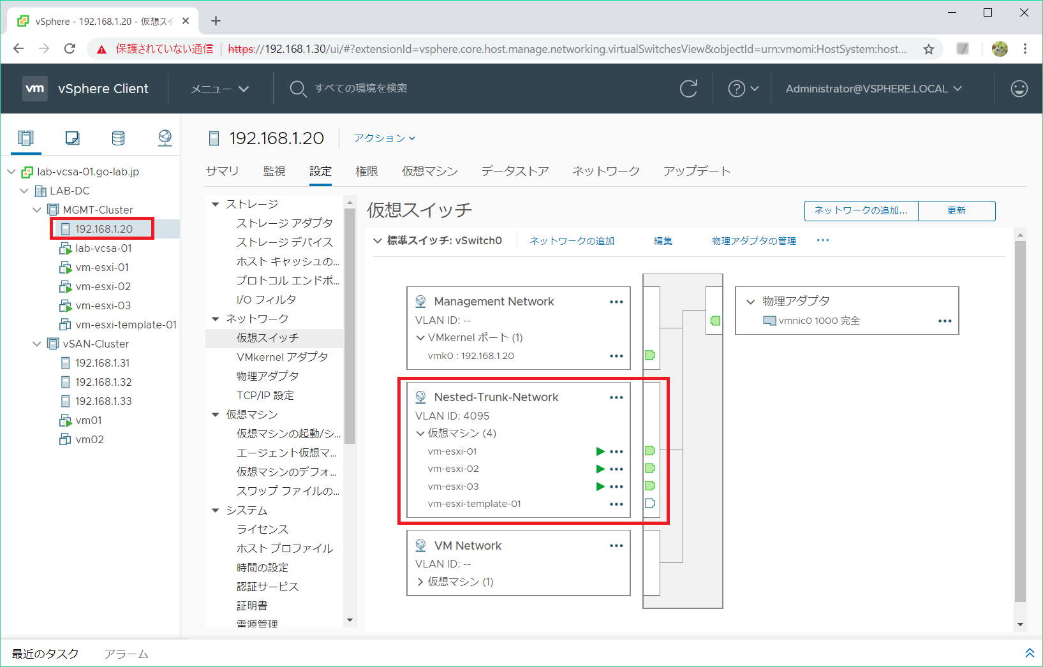Collapse the ストレージ settings section

click(215, 204)
